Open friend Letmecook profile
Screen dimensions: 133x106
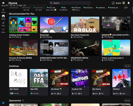[76, 8]
